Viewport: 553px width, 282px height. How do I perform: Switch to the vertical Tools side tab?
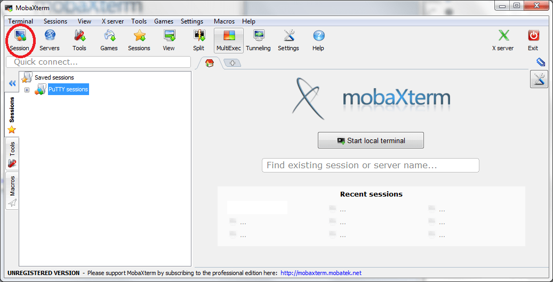click(x=12, y=154)
